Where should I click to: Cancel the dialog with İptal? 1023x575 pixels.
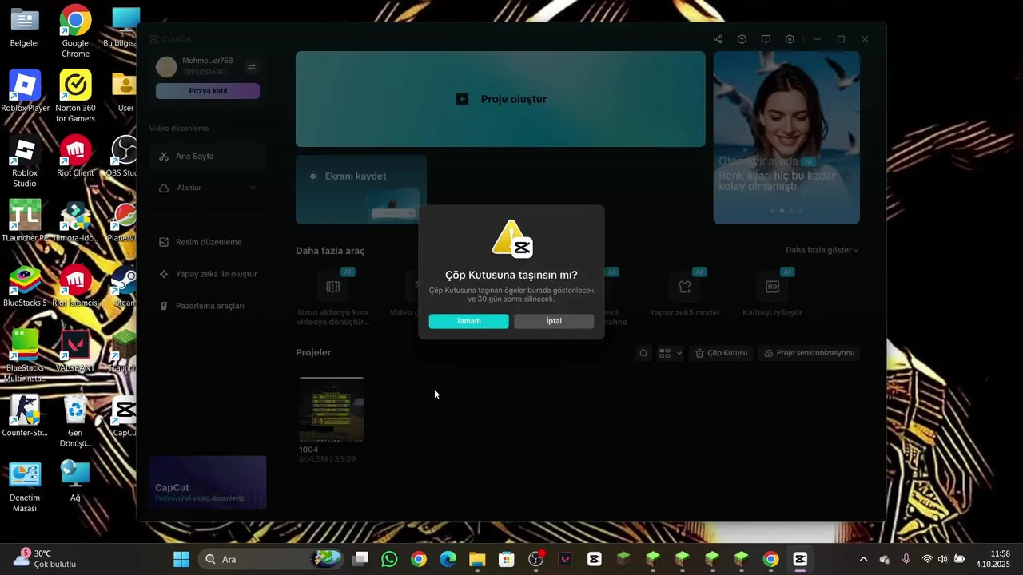click(x=554, y=321)
